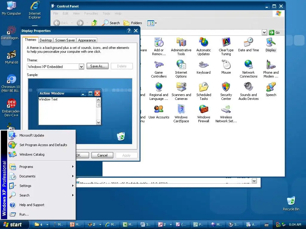Viewport: 306px width, 229px height.
Task: Open the Tools menu in Control Panel
Action: (106, 13)
